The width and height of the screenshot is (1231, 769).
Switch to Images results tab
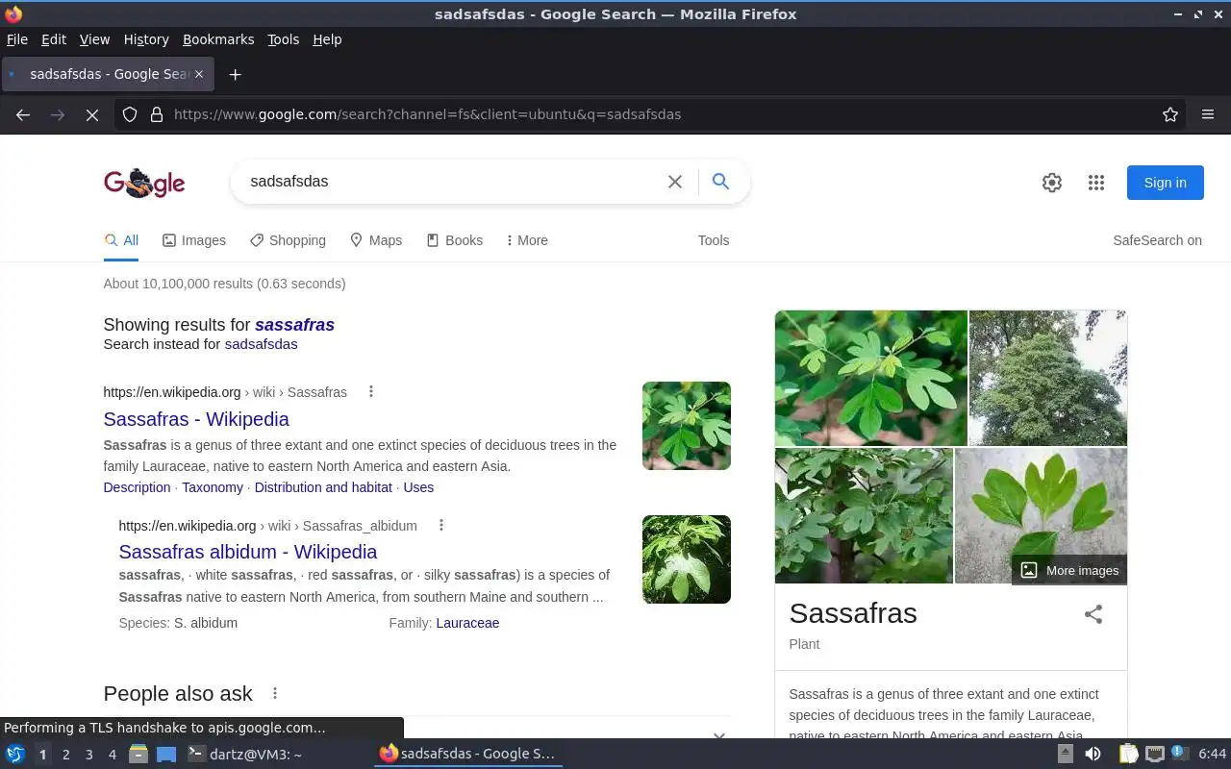tap(194, 240)
